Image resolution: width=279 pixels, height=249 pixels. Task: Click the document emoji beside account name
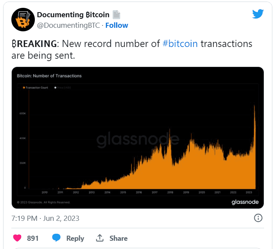tap(117, 15)
